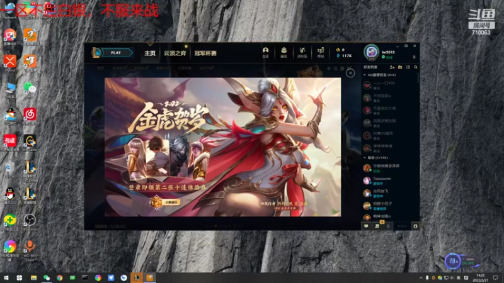
Task: Open the chat window icon
Action: pos(366,226)
